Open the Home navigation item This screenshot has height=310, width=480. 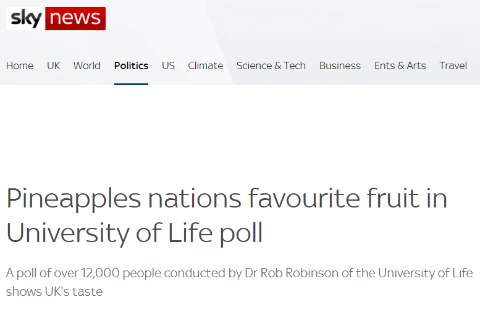pyautogui.click(x=20, y=65)
